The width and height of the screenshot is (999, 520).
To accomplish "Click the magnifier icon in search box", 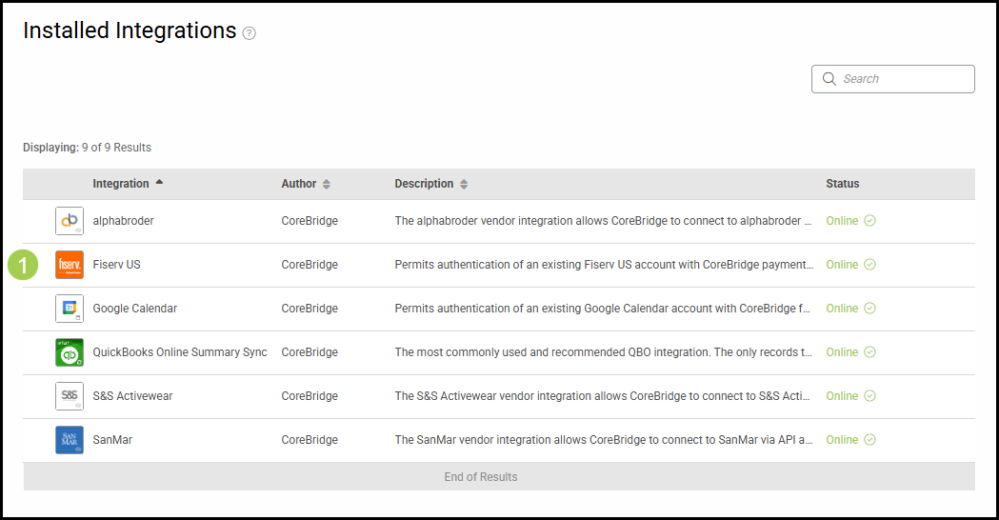I will (829, 78).
